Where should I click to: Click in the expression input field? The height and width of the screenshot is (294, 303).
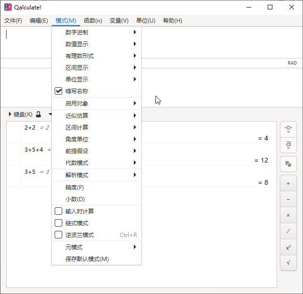point(152,42)
